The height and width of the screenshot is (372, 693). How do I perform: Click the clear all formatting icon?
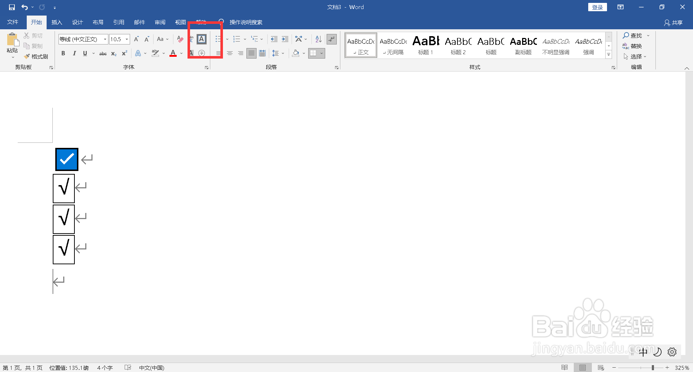pos(180,39)
